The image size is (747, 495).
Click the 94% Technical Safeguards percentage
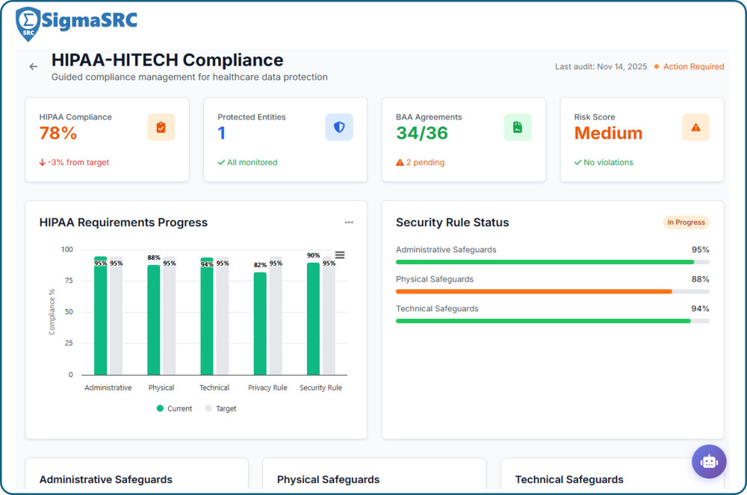[x=701, y=309]
